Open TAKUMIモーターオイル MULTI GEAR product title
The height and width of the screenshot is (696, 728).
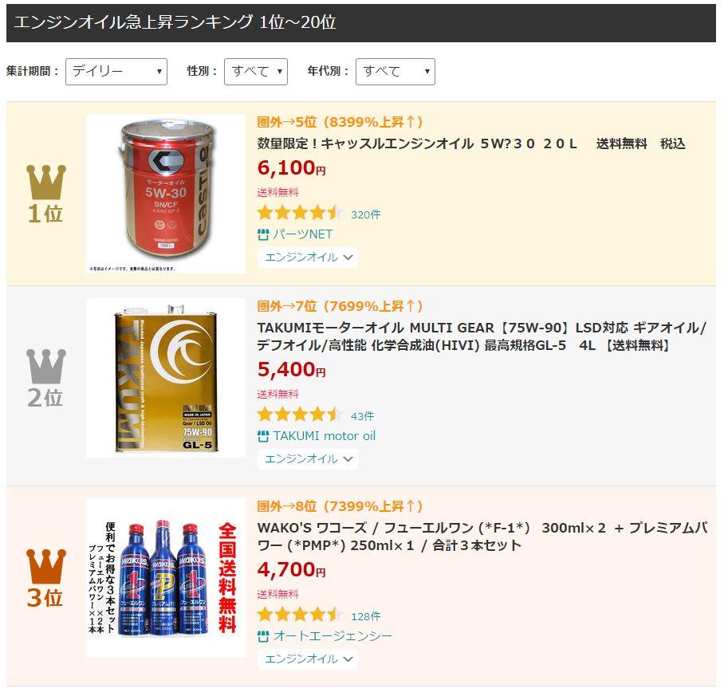pyautogui.click(x=482, y=336)
